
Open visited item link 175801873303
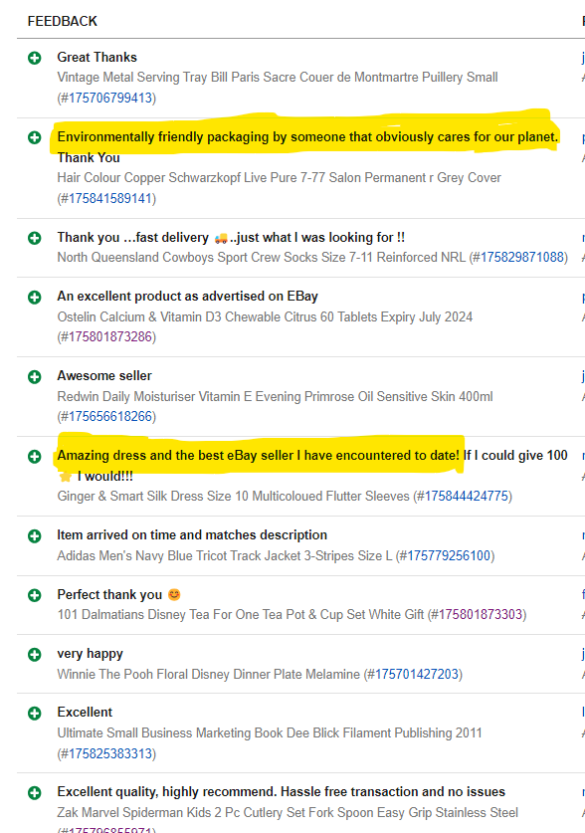pyautogui.click(x=481, y=615)
